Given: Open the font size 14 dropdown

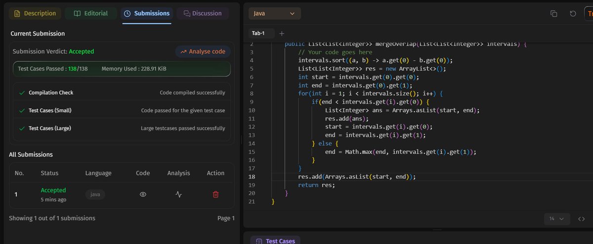Looking at the screenshot, I should [556, 219].
